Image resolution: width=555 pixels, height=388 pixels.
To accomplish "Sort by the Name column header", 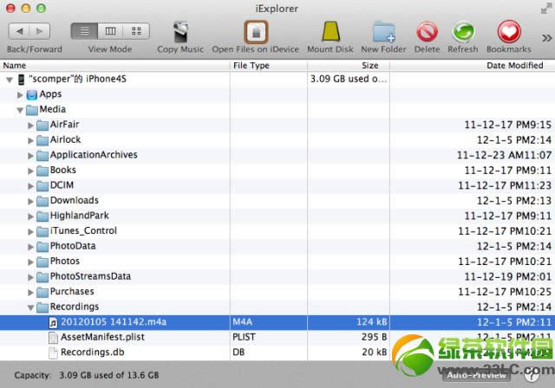I will [x=113, y=65].
